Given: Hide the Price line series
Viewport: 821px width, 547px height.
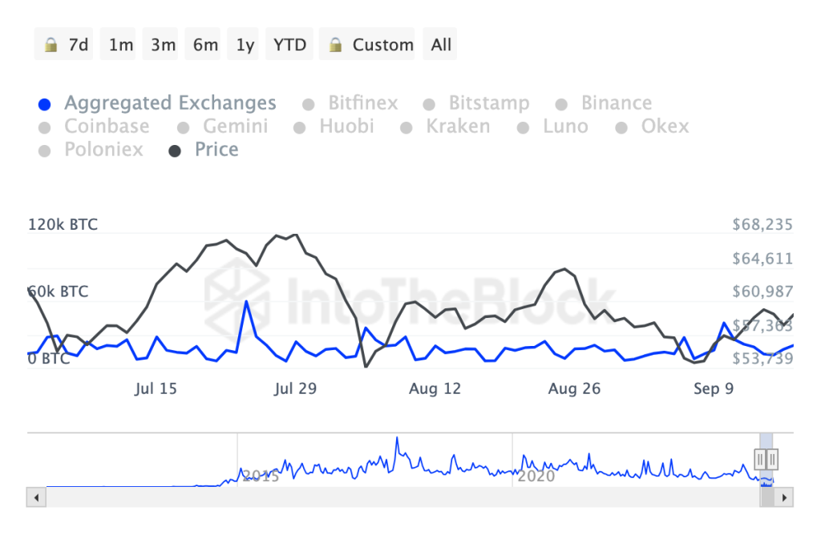Looking at the screenshot, I should [x=216, y=150].
